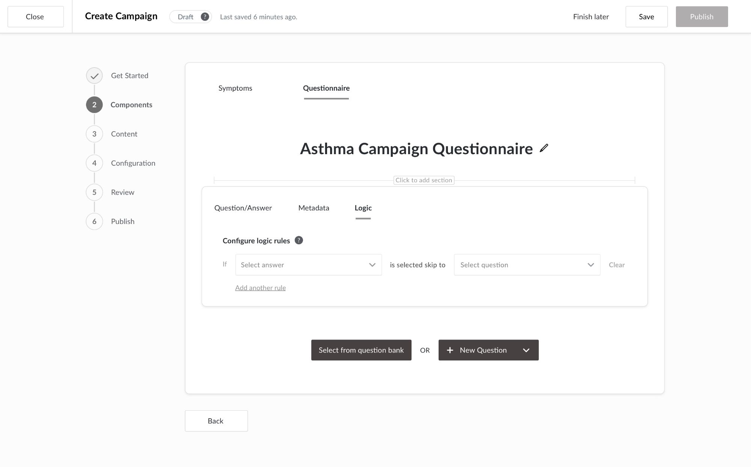Viewport: 751px width, 467px height.
Task: Open the Configure logic rules help icon
Action: coord(299,240)
